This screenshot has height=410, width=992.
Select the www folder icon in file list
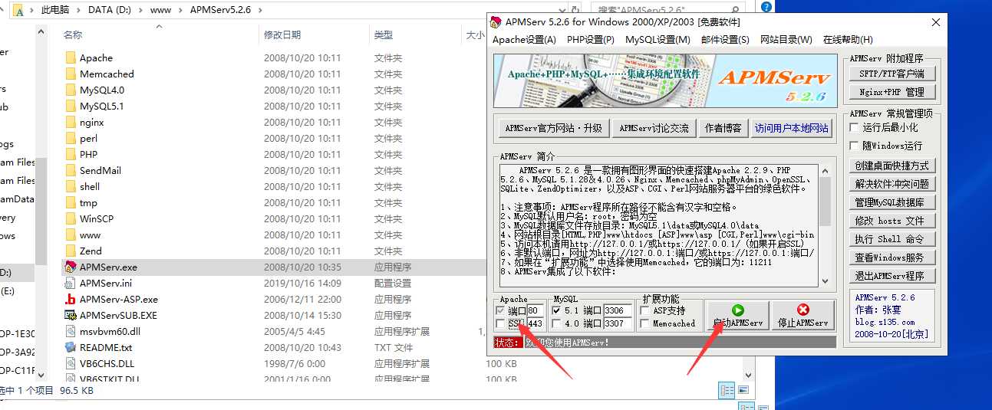(71, 235)
